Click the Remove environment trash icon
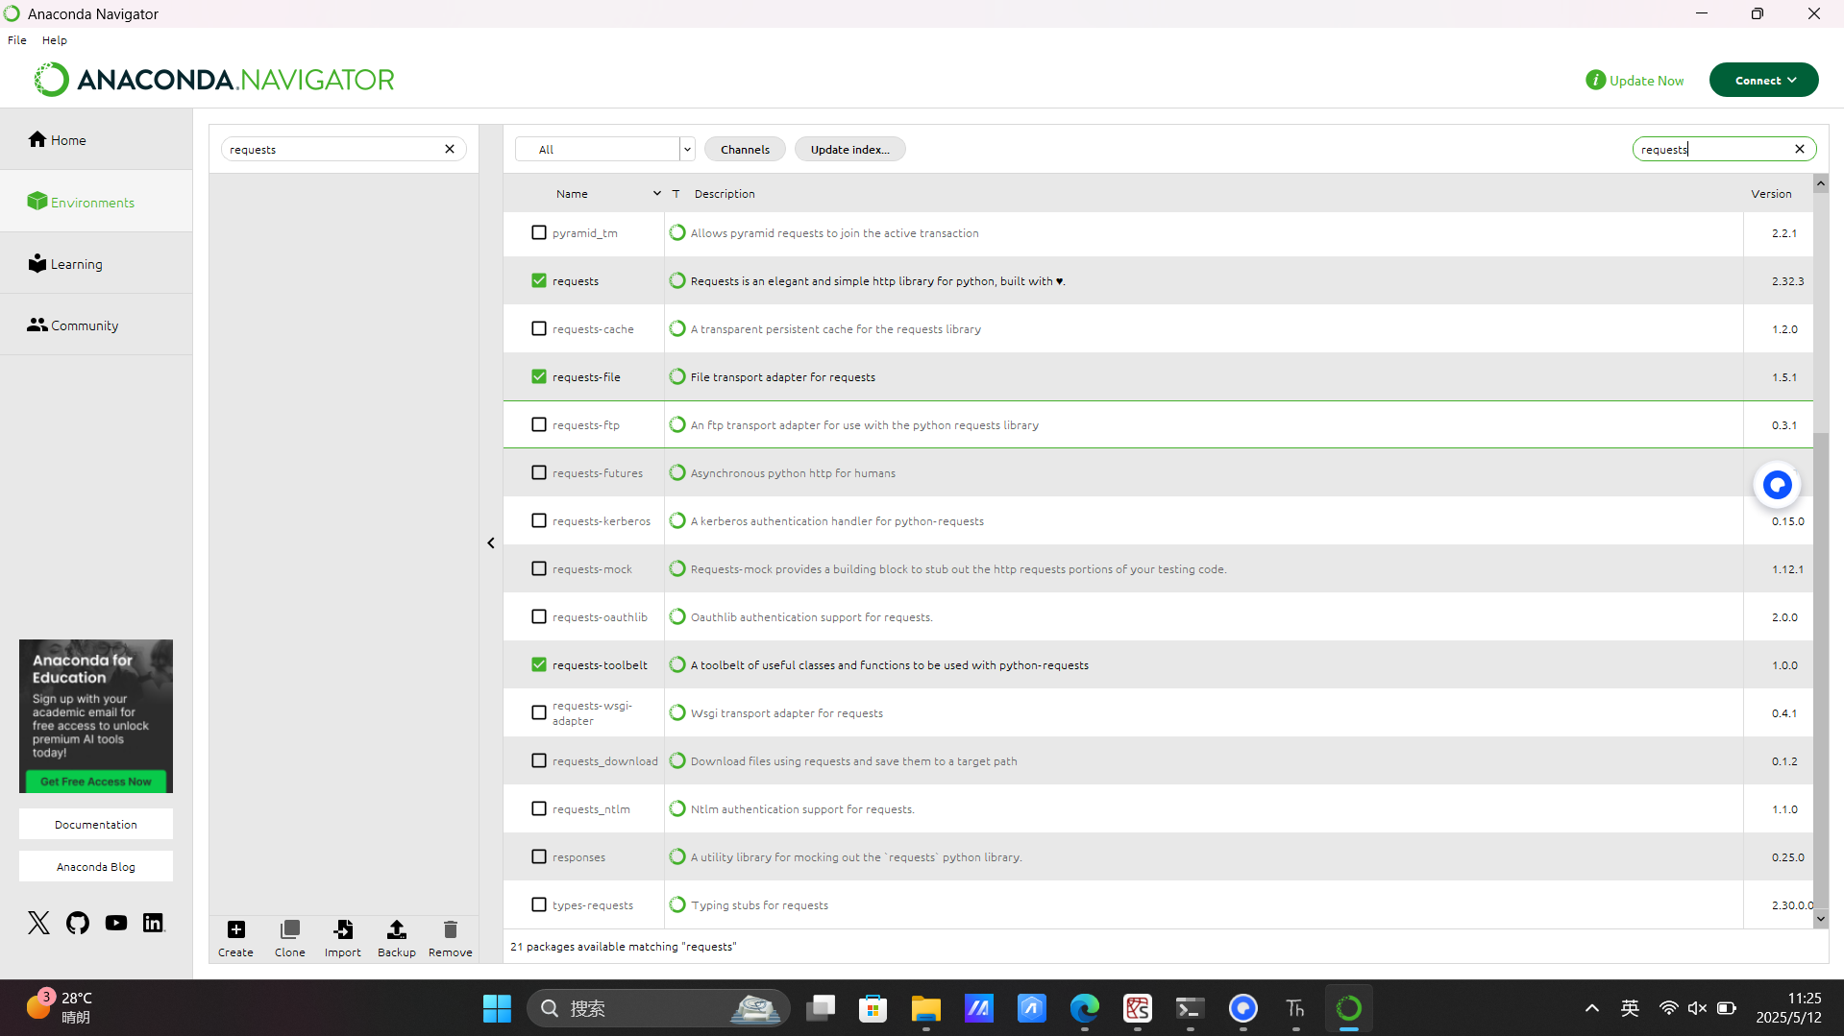Screen dimensions: 1844x1036 click(450, 929)
